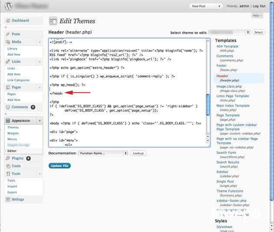
Task: Open the Footer template file
Action: (221, 66)
